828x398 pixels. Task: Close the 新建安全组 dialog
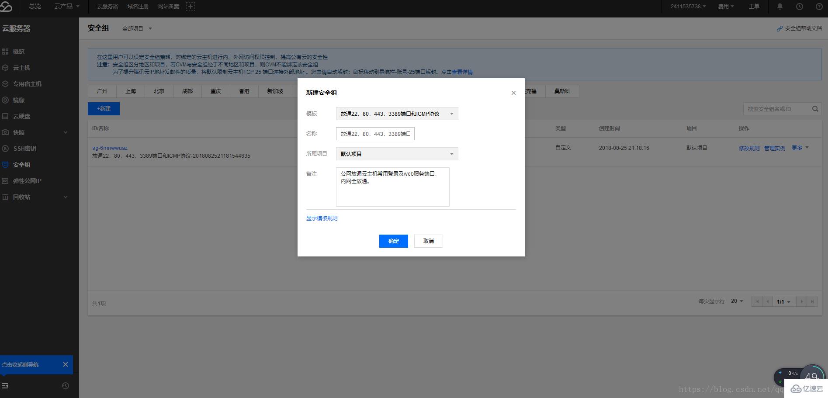point(513,93)
